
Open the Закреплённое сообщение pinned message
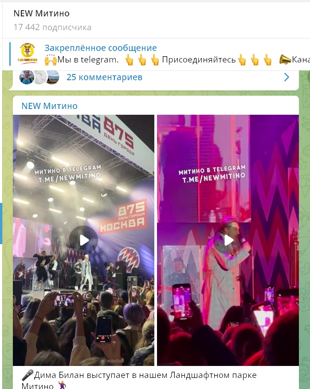click(x=101, y=48)
